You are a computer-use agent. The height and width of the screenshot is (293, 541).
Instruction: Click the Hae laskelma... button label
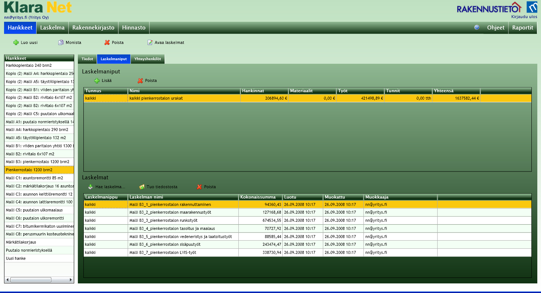click(x=110, y=187)
